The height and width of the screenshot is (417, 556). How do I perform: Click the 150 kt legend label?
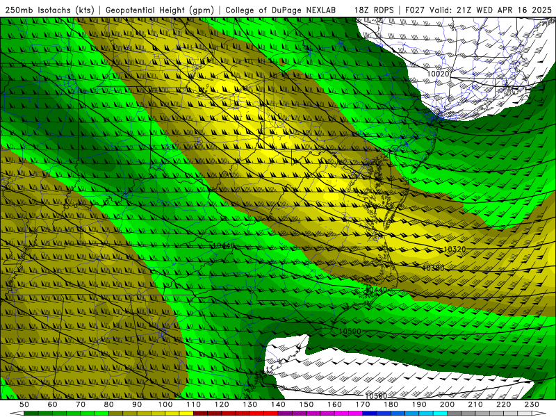(306, 404)
